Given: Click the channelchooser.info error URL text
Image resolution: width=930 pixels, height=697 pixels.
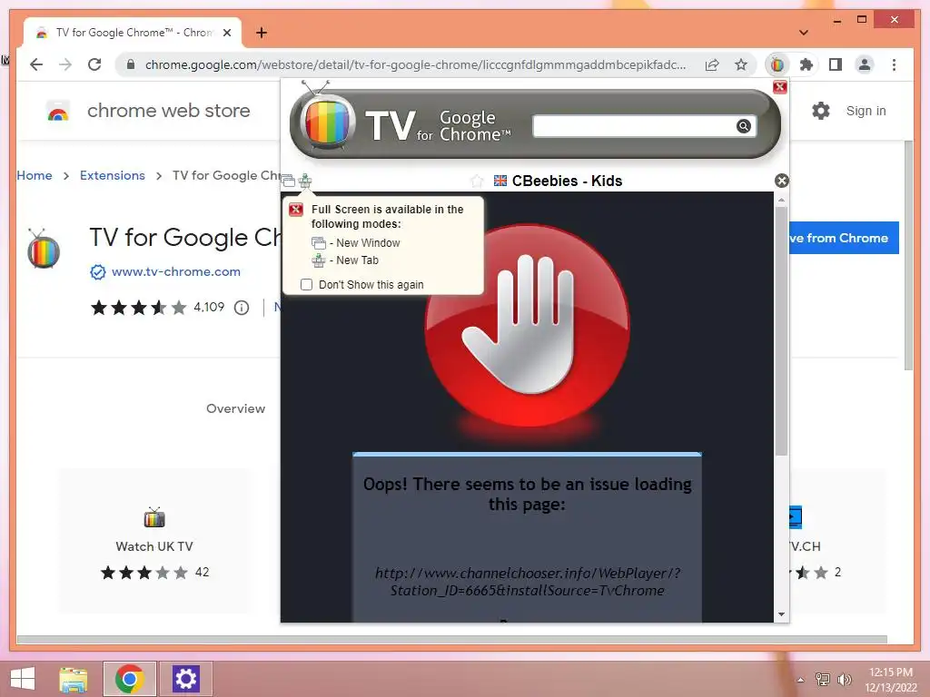Looking at the screenshot, I should tap(528, 582).
